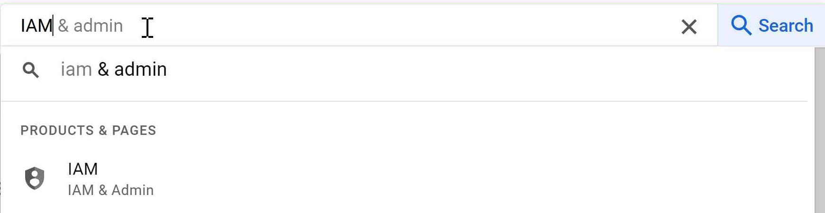This screenshot has width=825, height=213.
Task: Click the blank area of the IAM result row
Action: point(427,179)
